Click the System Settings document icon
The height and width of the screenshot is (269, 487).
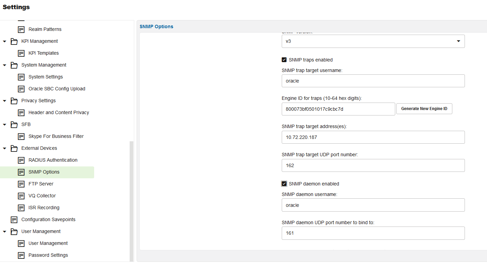21,77
